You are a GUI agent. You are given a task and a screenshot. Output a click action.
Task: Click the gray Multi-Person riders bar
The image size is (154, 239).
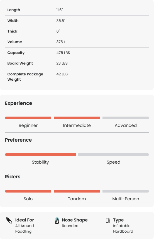[x=126, y=191]
